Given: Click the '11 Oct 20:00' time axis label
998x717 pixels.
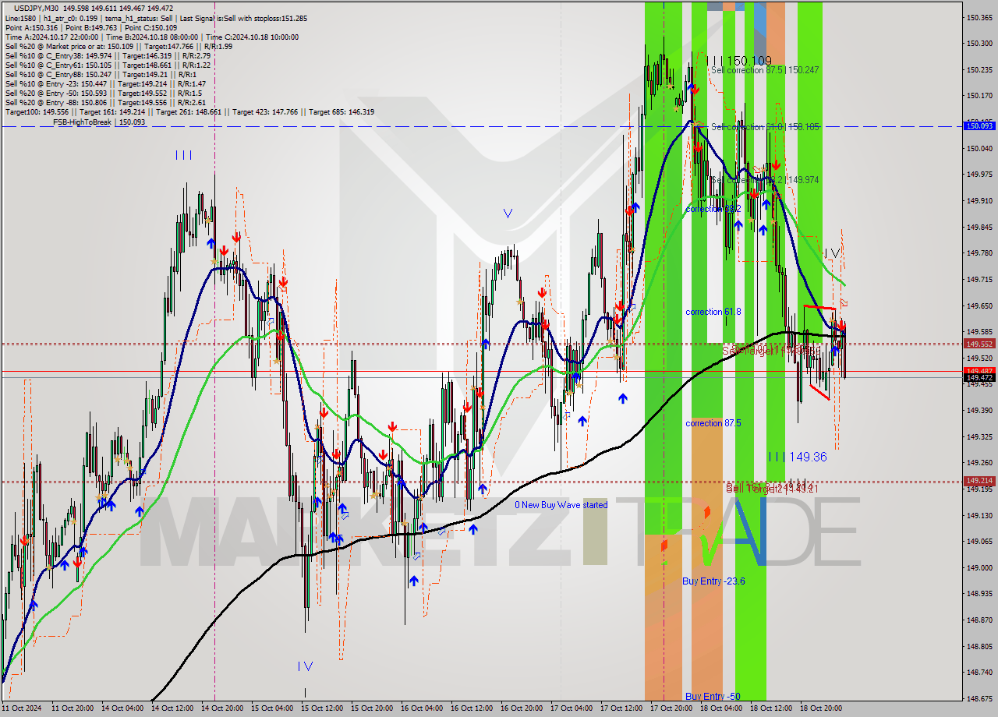Looking at the screenshot, I should click(x=71, y=708).
